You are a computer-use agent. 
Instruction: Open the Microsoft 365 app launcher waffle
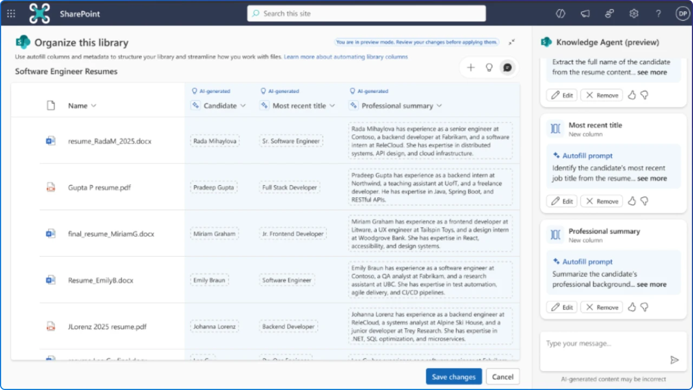point(11,13)
